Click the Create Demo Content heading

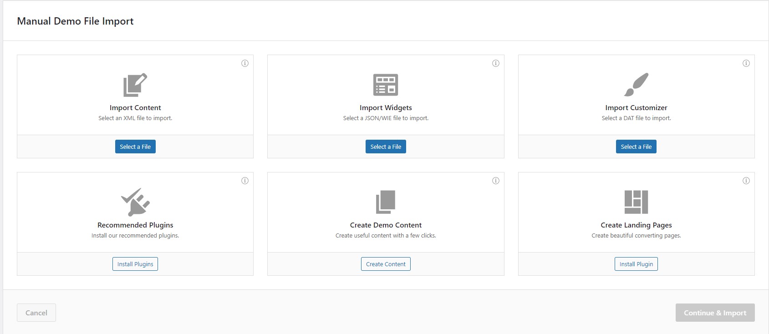[386, 225]
